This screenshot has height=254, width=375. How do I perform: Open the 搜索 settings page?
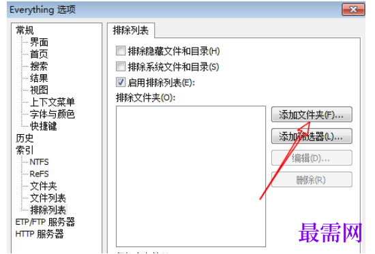click(x=39, y=66)
